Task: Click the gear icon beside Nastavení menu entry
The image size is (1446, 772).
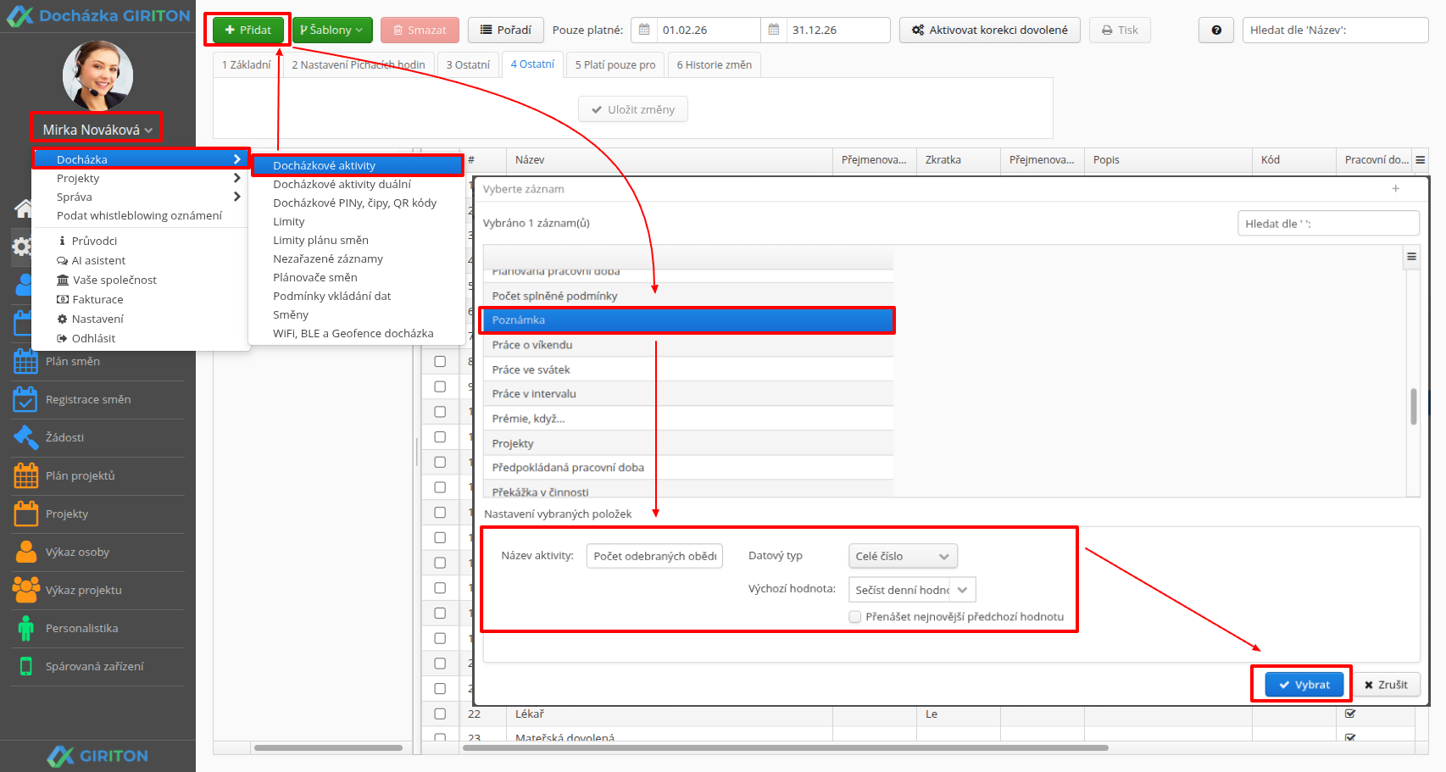Action: tap(62, 319)
